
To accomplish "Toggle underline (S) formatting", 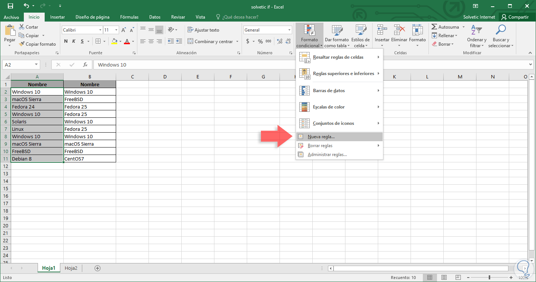I will pos(82,41).
